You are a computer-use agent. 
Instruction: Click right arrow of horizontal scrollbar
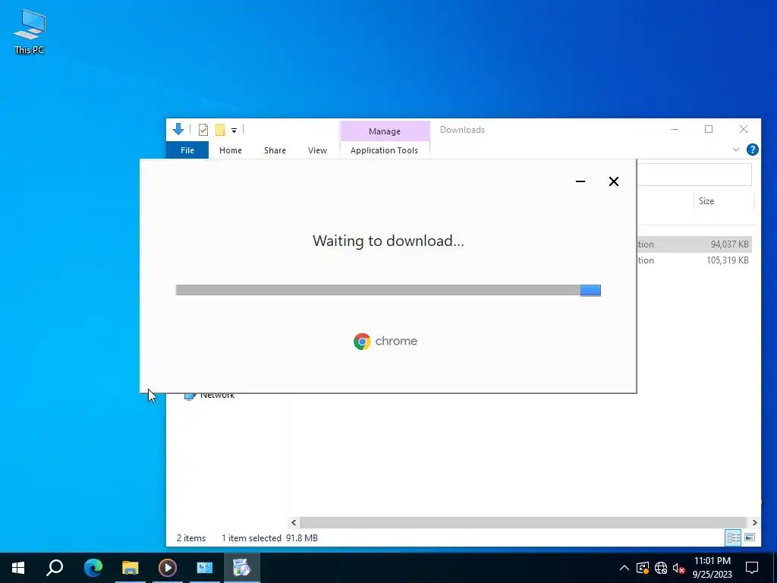[x=754, y=522]
